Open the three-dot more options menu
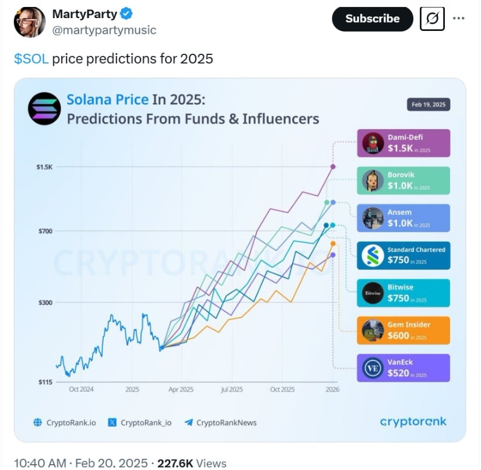481x470 pixels. click(459, 19)
